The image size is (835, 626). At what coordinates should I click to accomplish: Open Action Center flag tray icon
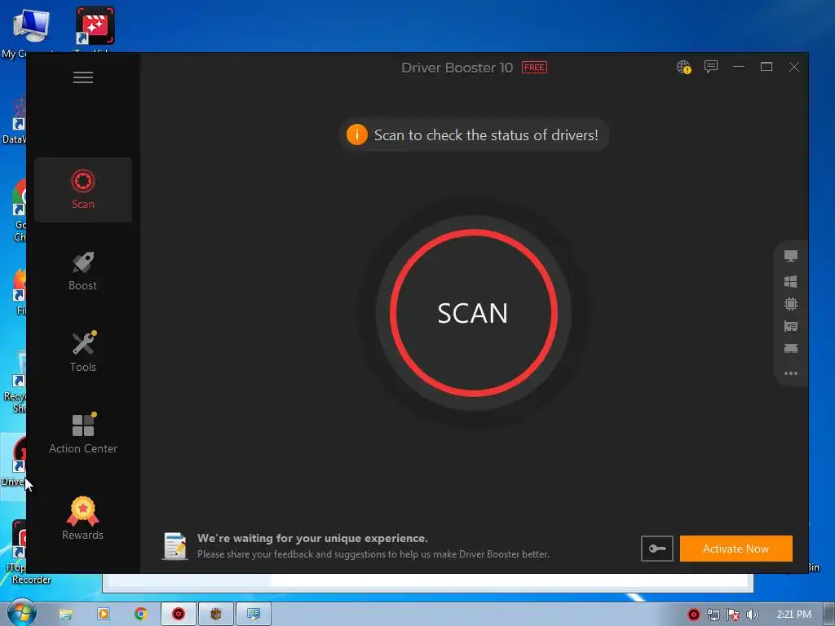click(733, 615)
